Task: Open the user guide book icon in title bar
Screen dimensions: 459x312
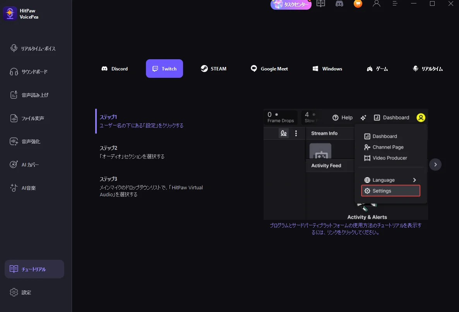Action: (321, 3)
